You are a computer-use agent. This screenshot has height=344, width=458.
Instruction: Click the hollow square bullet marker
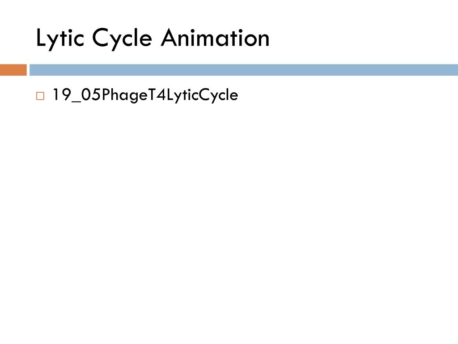pos(40,96)
